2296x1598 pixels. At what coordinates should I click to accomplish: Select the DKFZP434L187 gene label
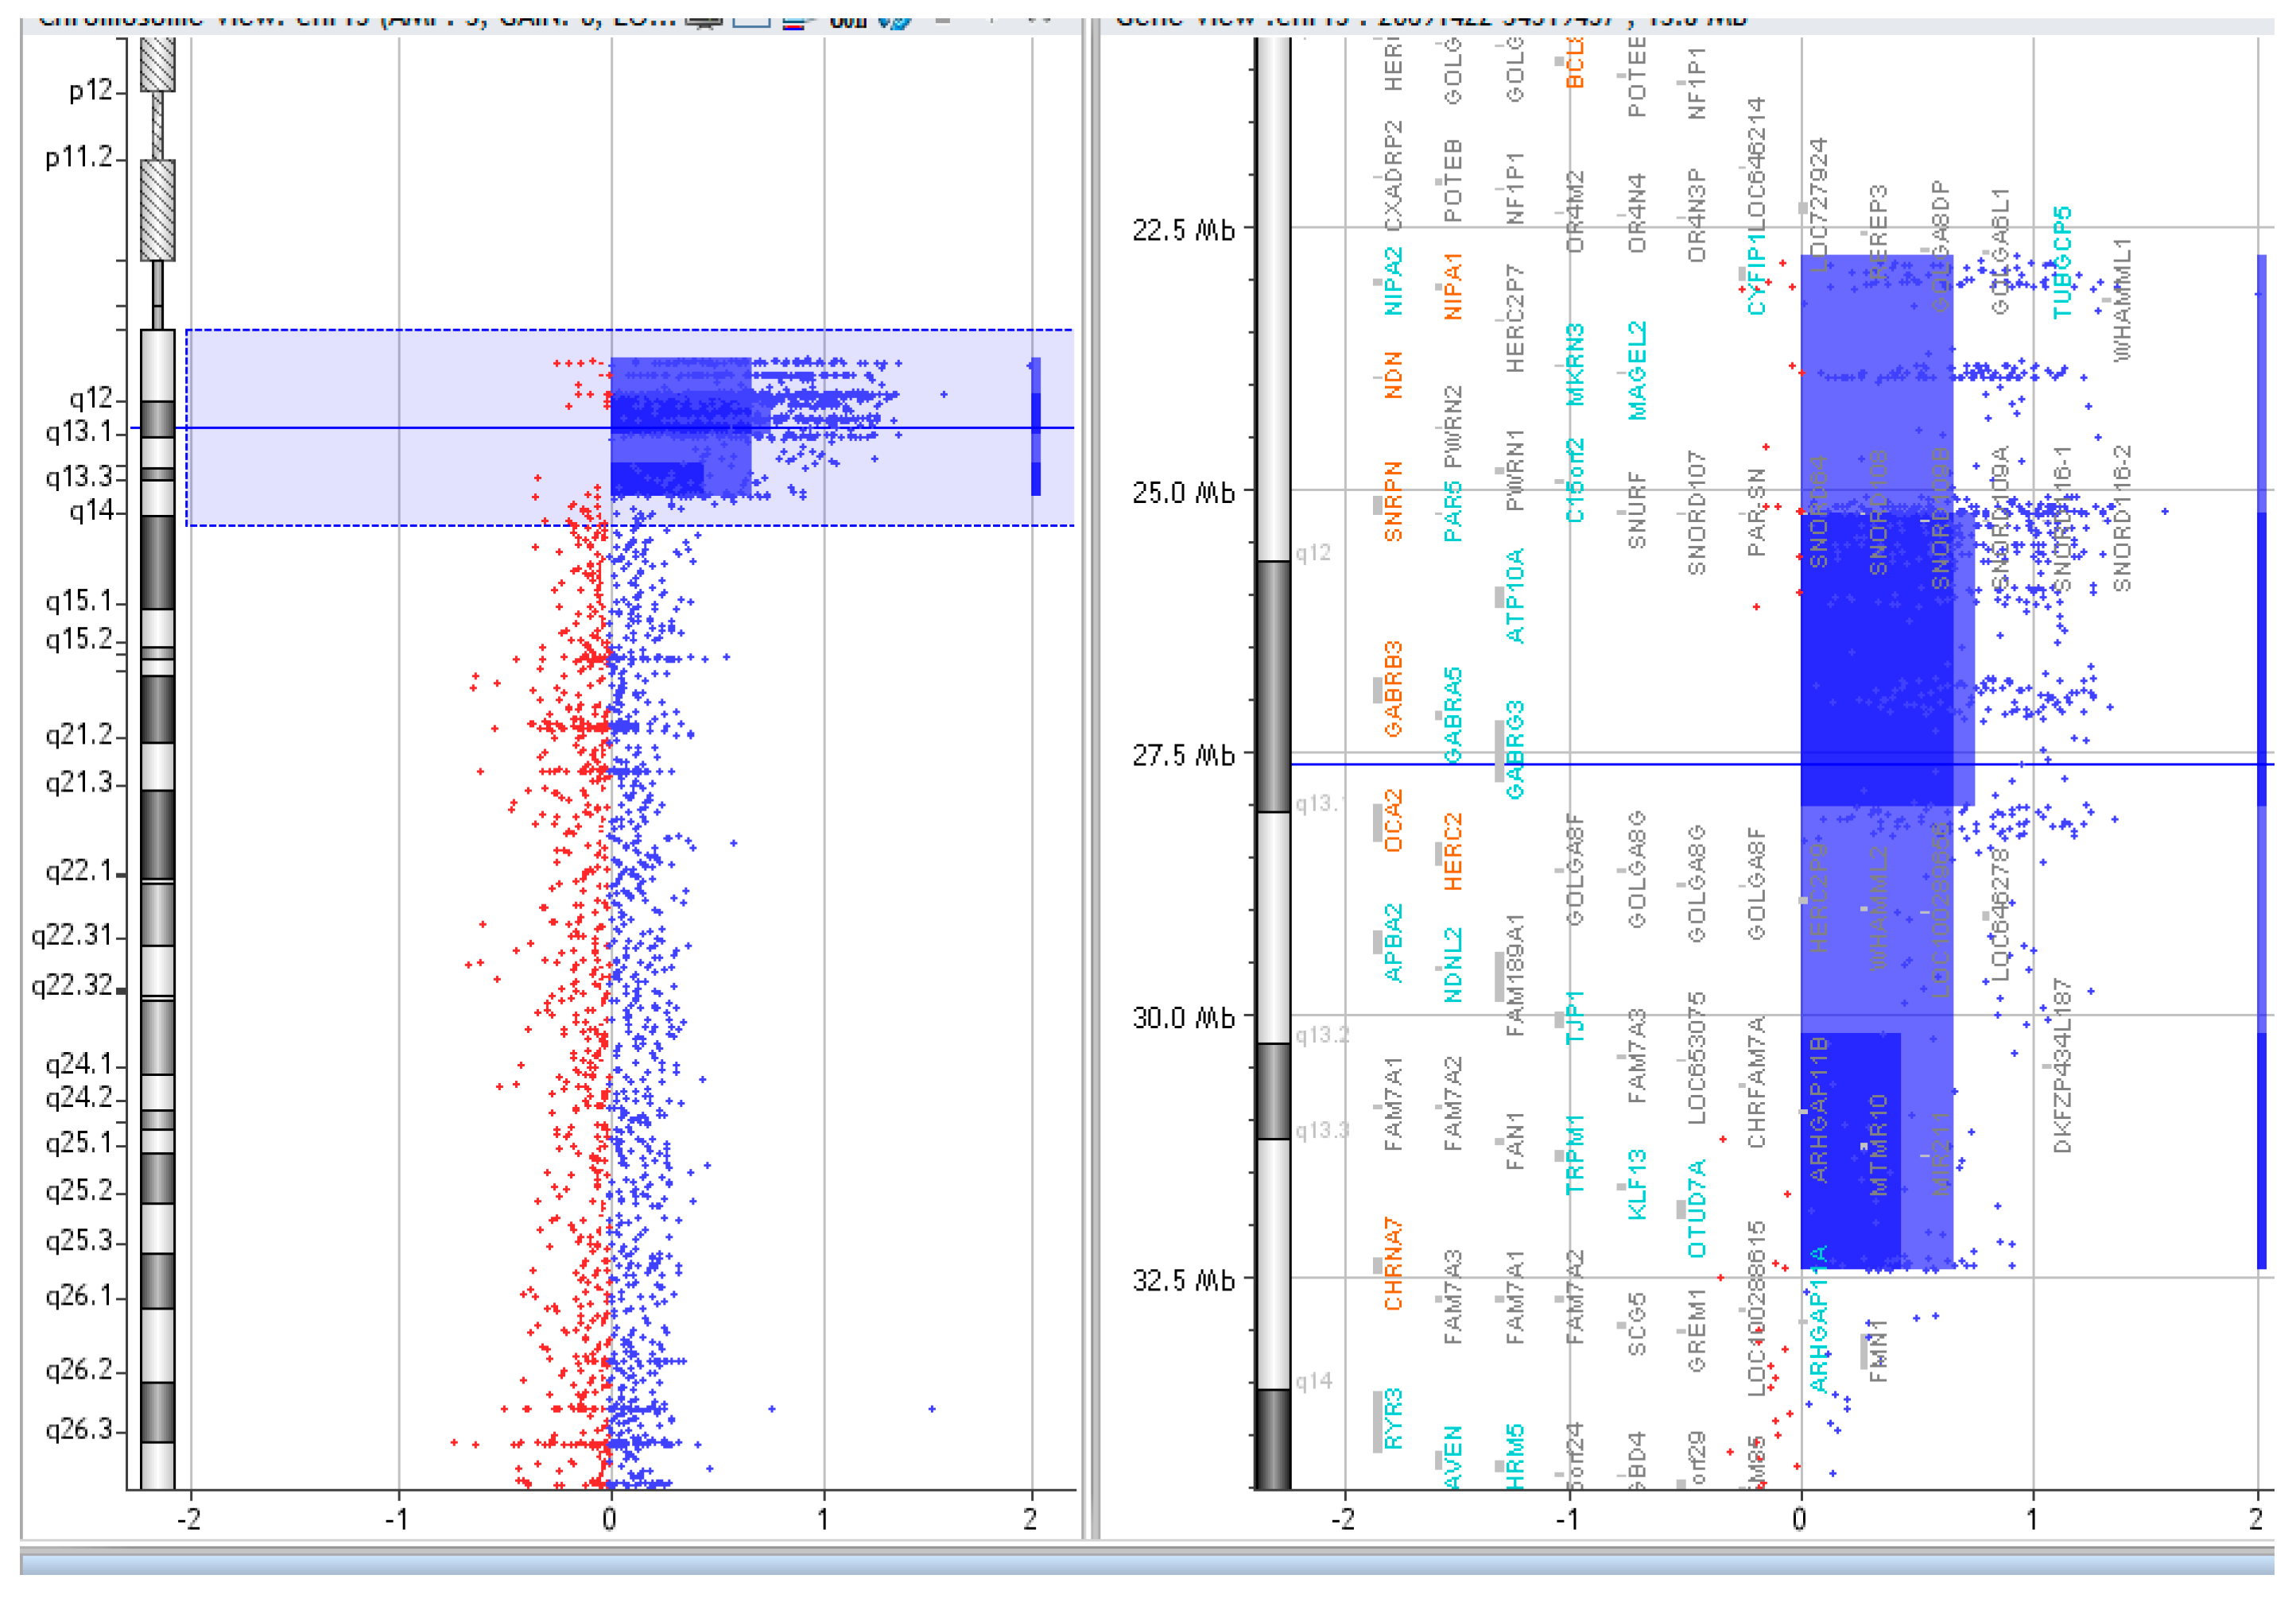[2062, 1066]
